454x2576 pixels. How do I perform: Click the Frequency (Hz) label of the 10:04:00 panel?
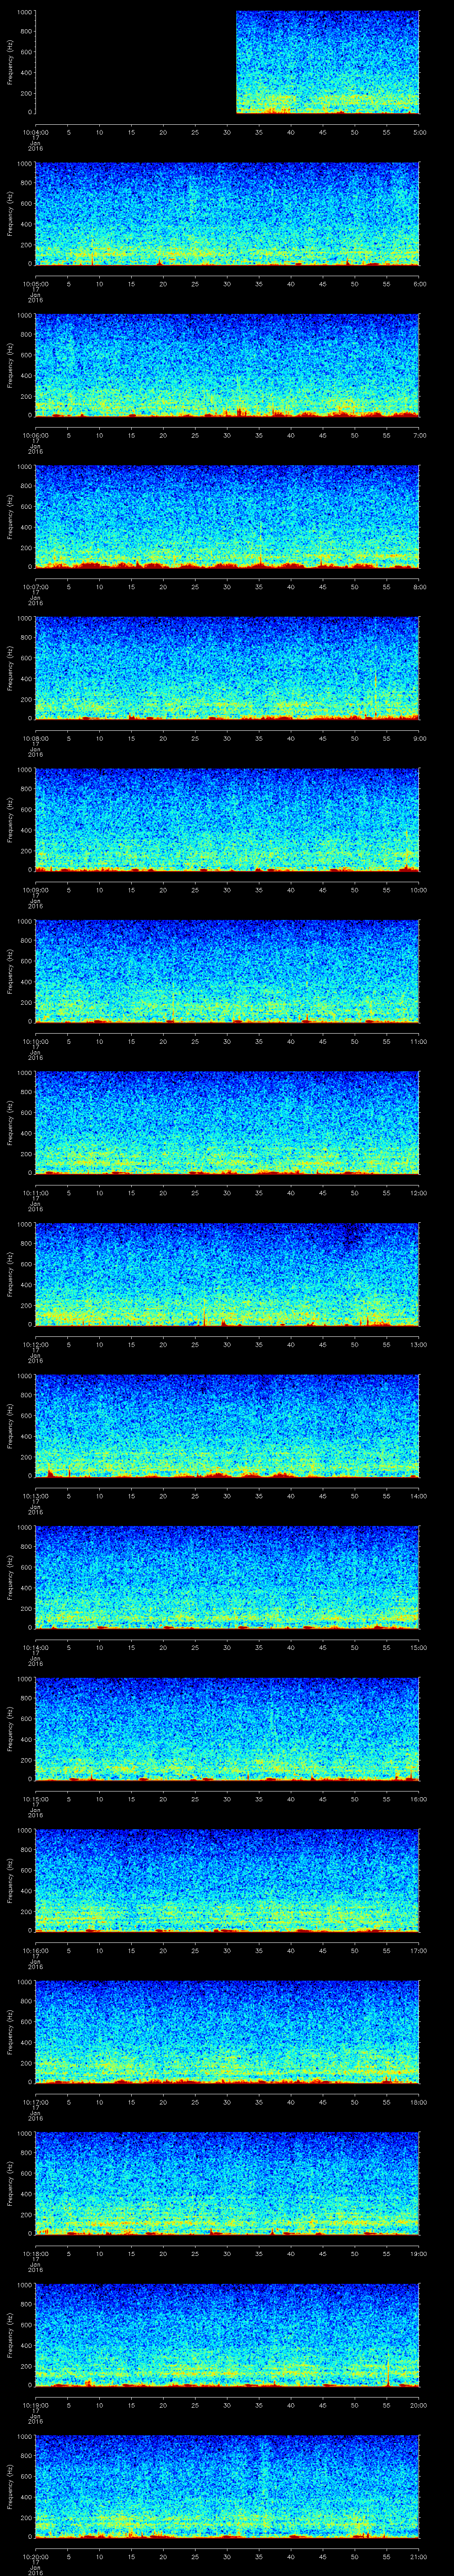tap(10, 62)
